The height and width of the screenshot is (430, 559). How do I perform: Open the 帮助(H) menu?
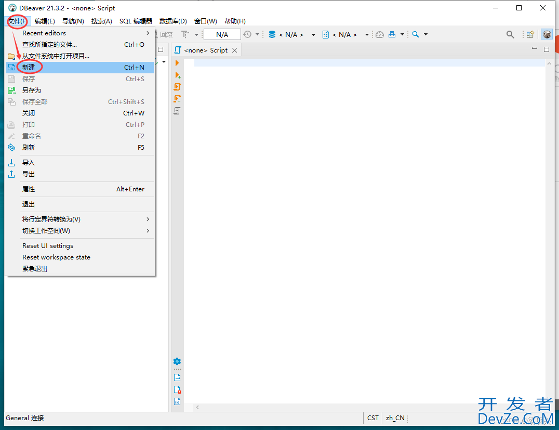(x=235, y=21)
